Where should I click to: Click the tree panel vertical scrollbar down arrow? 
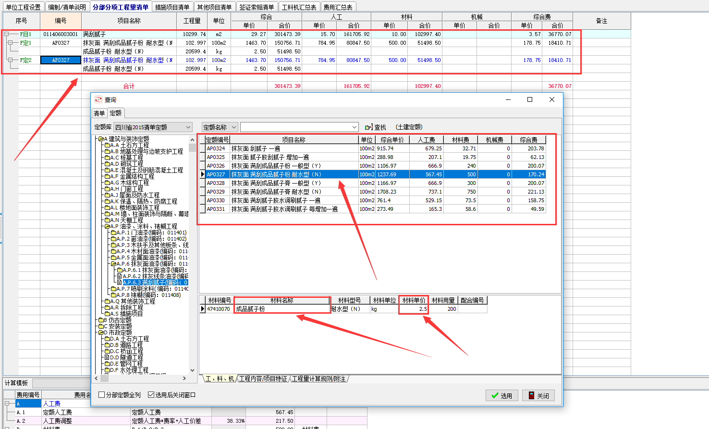[x=193, y=370]
